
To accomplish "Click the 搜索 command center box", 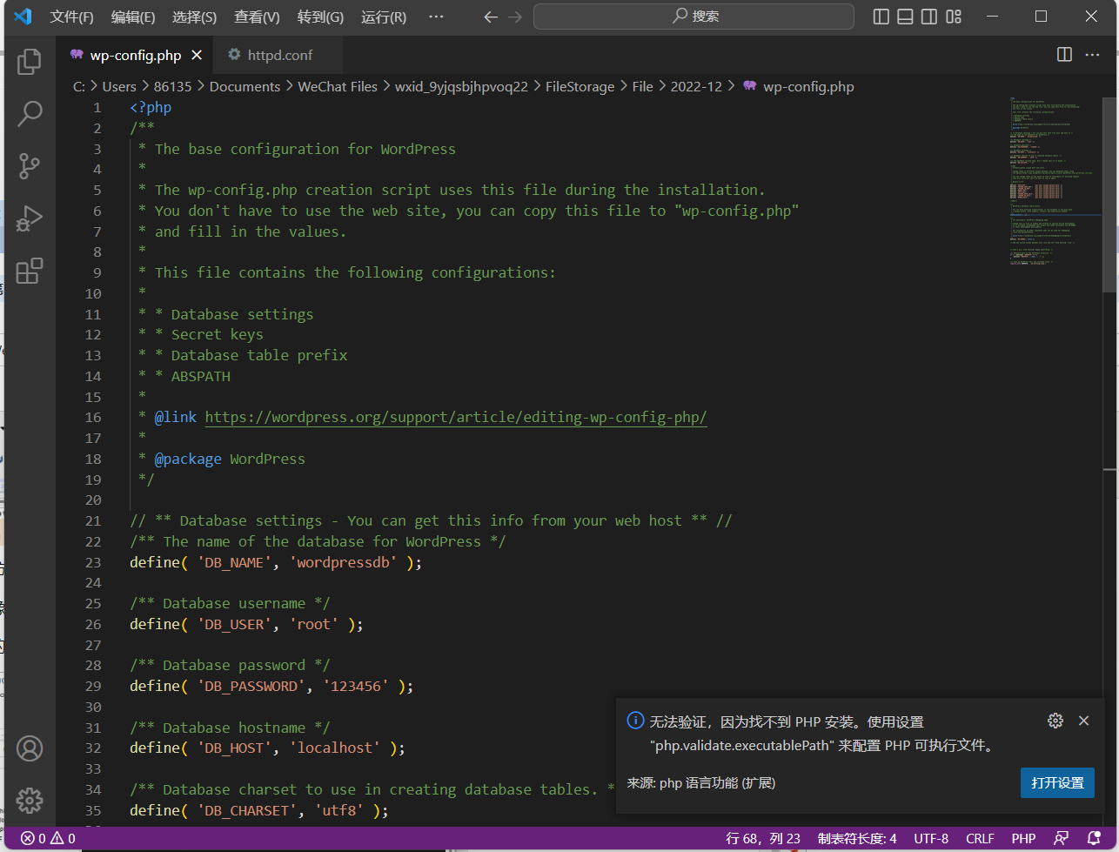I will pos(694,17).
